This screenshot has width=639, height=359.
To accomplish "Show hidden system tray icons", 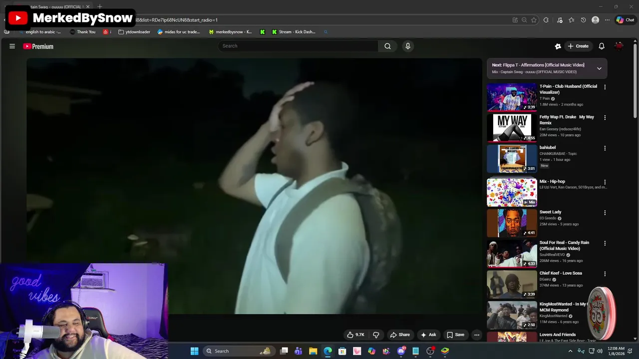I will pyautogui.click(x=570, y=351).
